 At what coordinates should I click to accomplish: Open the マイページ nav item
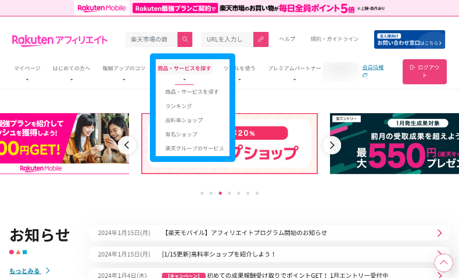(x=27, y=68)
